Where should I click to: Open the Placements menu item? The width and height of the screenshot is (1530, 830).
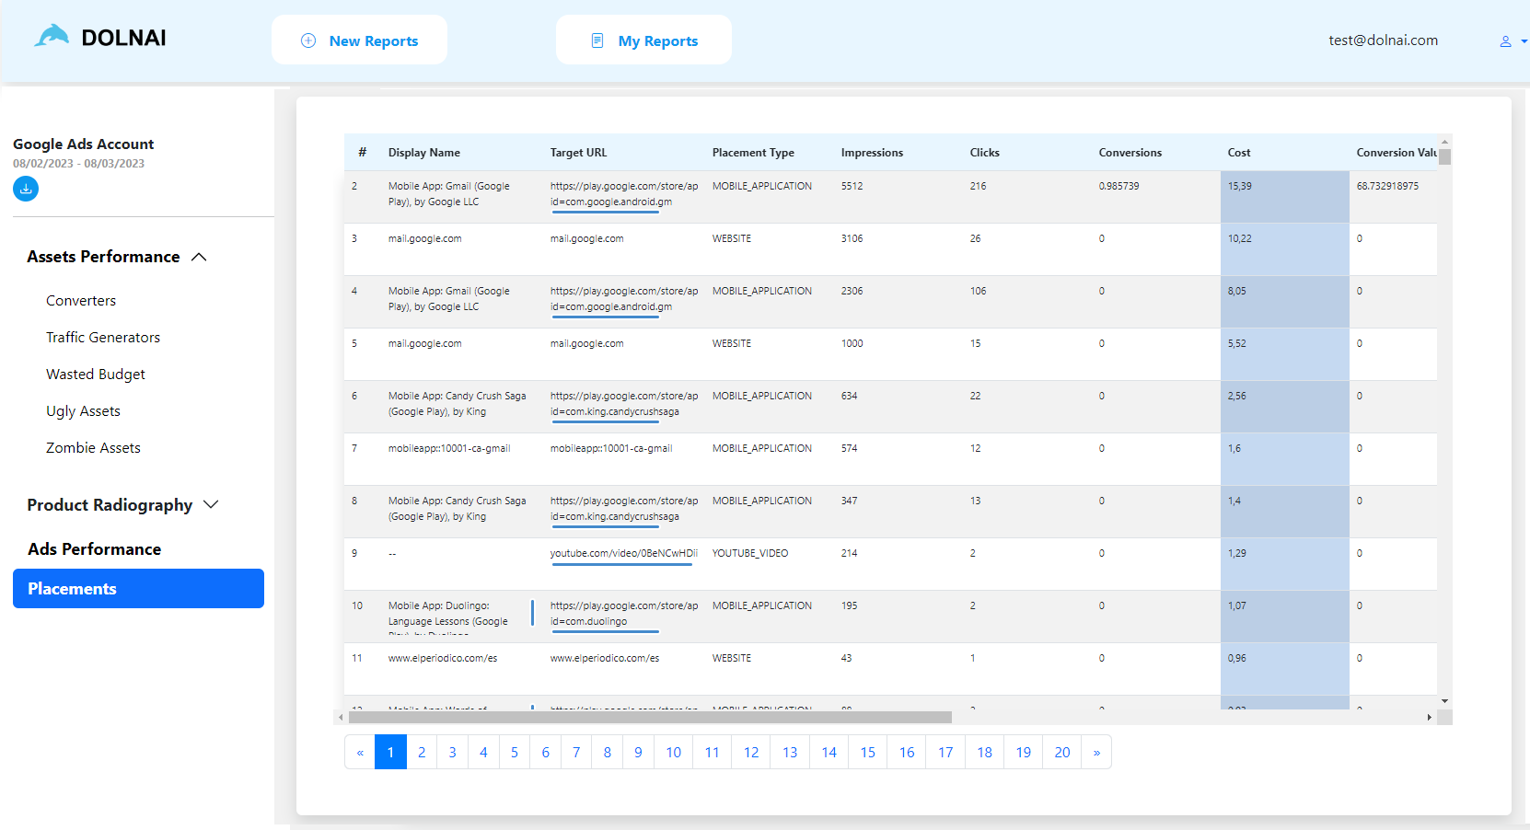(138, 589)
